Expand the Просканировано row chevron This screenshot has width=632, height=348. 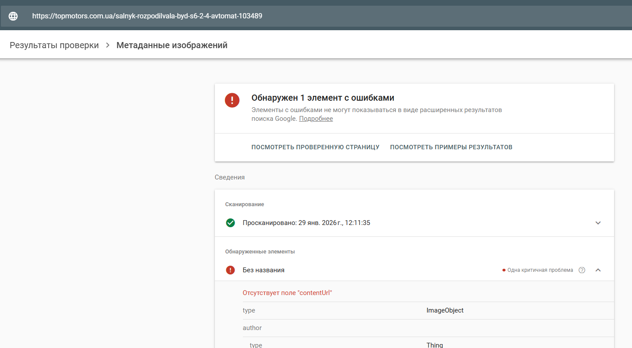(x=598, y=223)
